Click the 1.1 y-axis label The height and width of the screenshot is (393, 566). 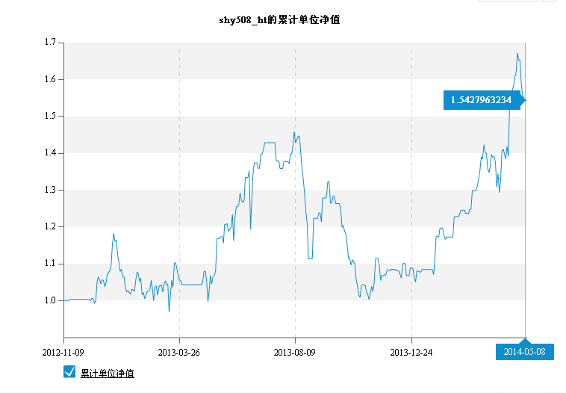50,263
